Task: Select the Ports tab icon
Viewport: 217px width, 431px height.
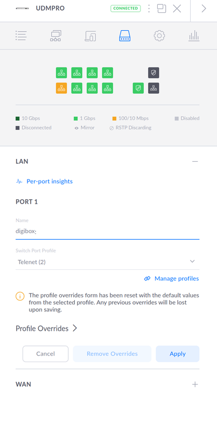Action: 125,36
